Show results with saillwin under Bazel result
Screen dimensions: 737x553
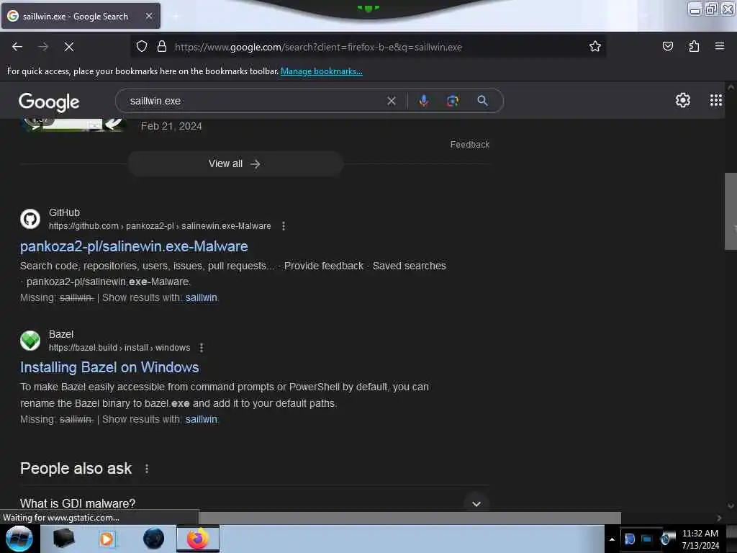click(202, 420)
